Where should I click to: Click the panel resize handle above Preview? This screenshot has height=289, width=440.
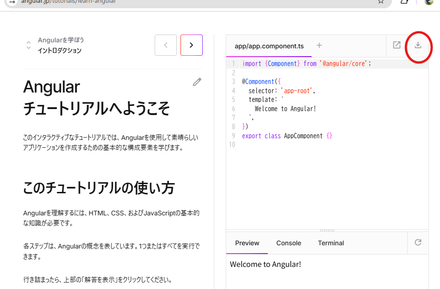pyautogui.click(x=327, y=230)
